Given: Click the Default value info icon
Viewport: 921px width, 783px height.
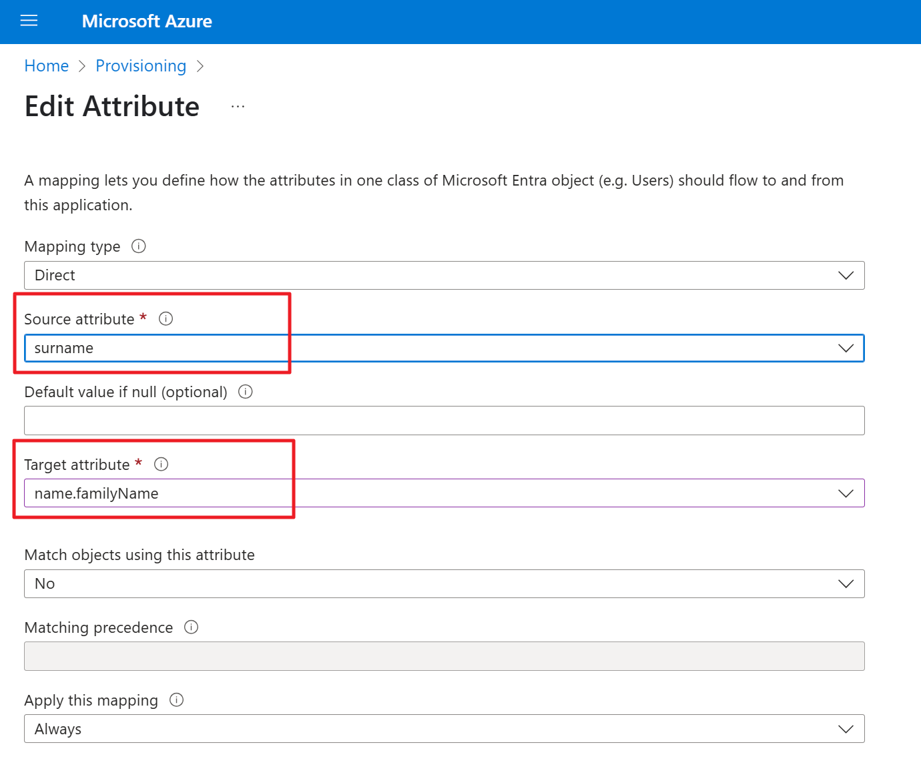Looking at the screenshot, I should pyautogui.click(x=246, y=392).
